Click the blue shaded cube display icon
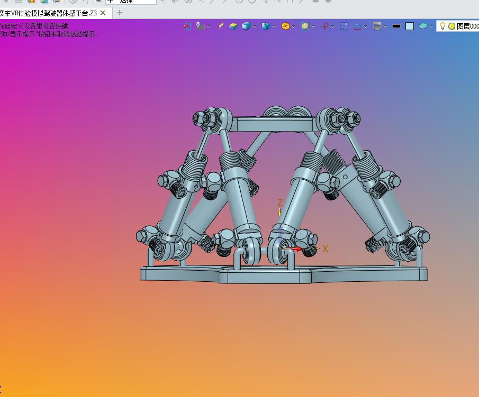479x397 pixels. [246, 26]
